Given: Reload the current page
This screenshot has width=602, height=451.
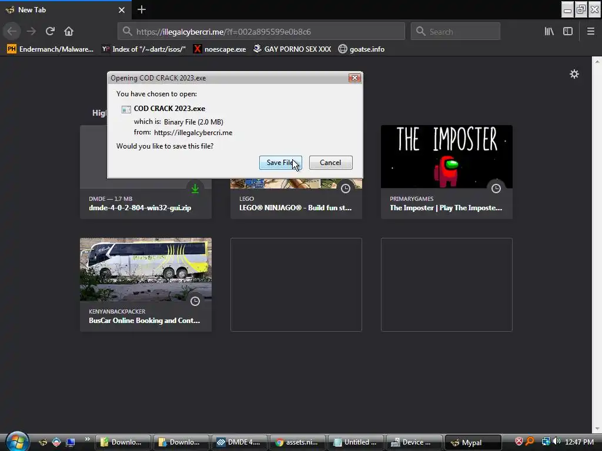Looking at the screenshot, I should (x=50, y=31).
